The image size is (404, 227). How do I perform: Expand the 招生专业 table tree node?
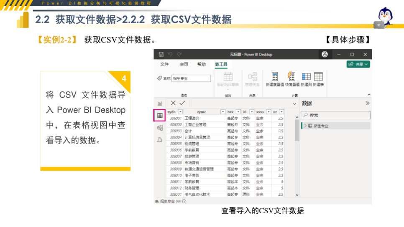point(305,126)
